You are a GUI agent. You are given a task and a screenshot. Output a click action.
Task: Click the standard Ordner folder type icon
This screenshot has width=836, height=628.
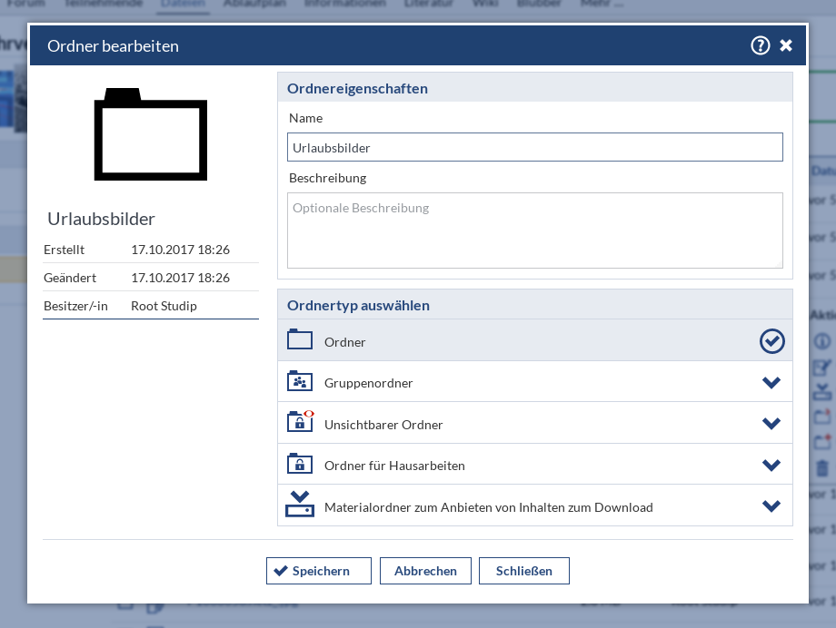coord(300,340)
